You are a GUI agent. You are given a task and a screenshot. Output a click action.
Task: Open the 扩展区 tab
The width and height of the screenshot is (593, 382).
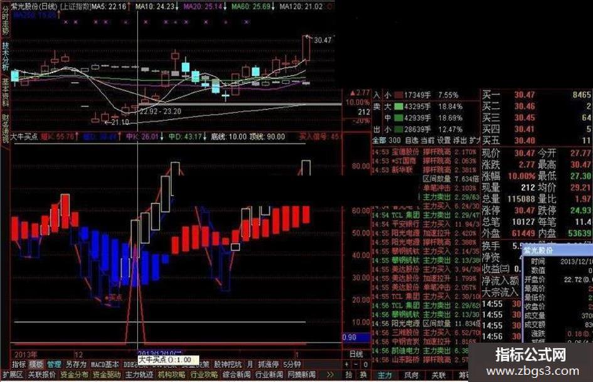point(13,375)
